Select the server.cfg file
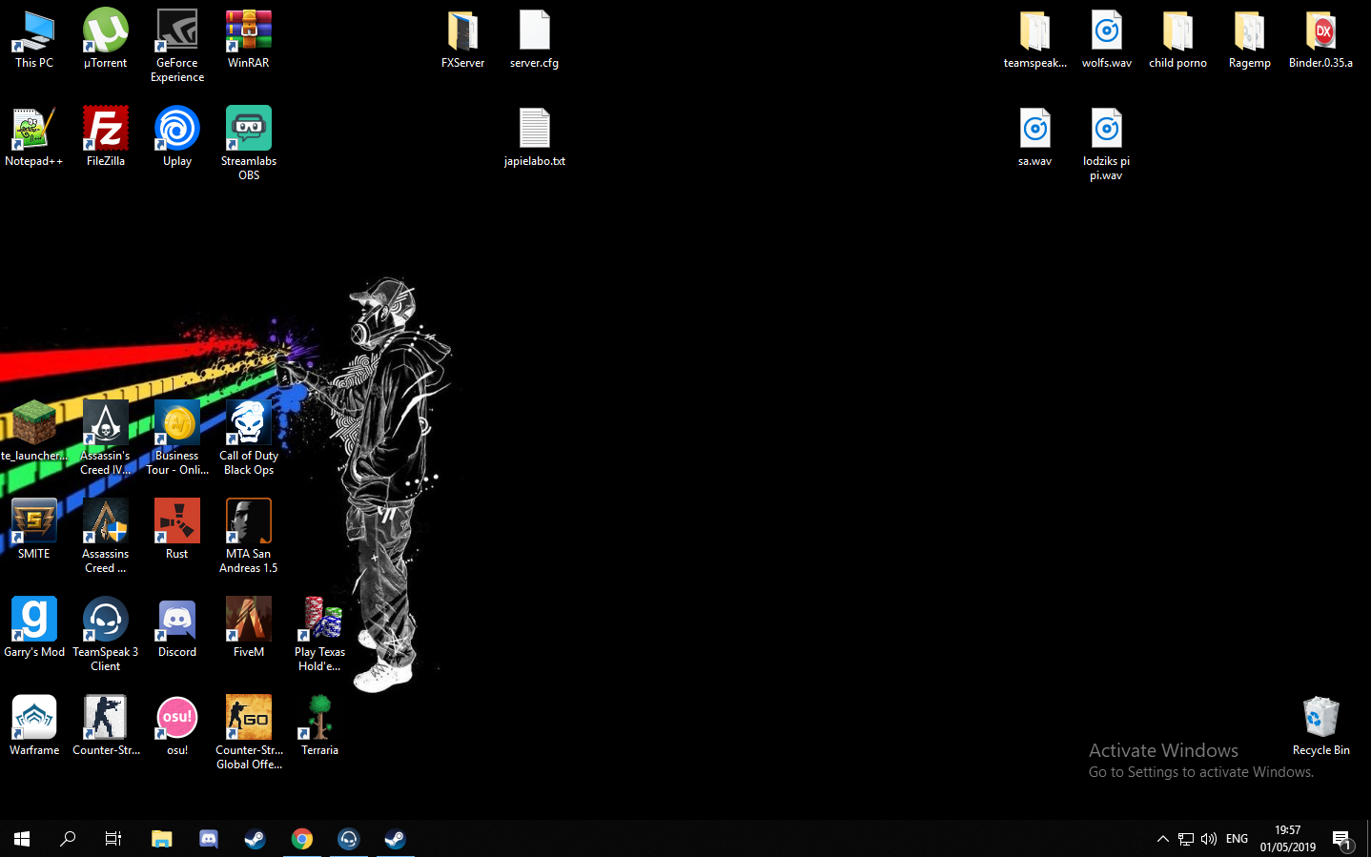This screenshot has height=857, width=1371. 535,39
